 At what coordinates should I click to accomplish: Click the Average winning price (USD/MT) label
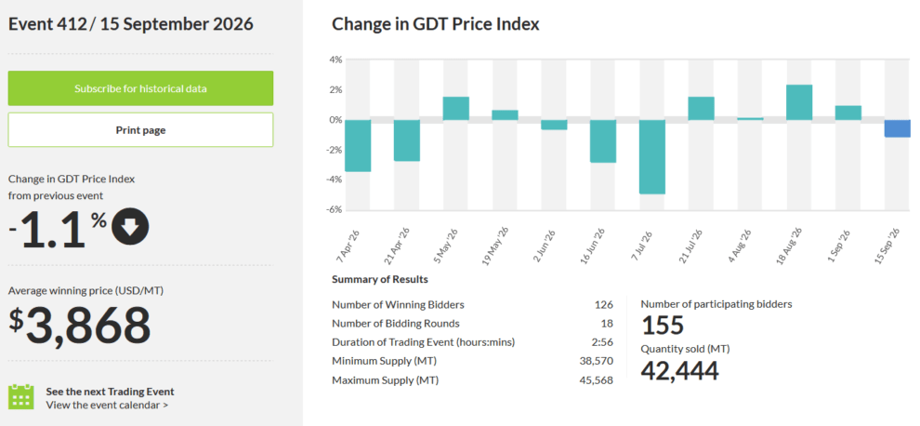point(85,290)
